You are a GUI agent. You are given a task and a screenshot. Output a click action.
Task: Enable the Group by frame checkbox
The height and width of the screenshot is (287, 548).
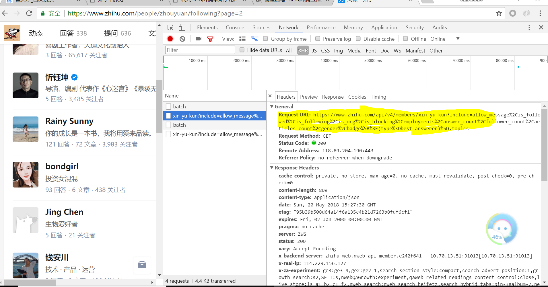click(266, 38)
